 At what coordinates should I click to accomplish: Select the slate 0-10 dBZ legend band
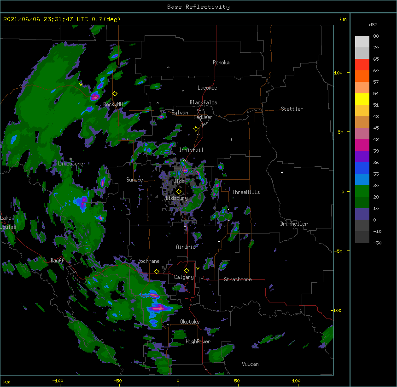coord(362,214)
